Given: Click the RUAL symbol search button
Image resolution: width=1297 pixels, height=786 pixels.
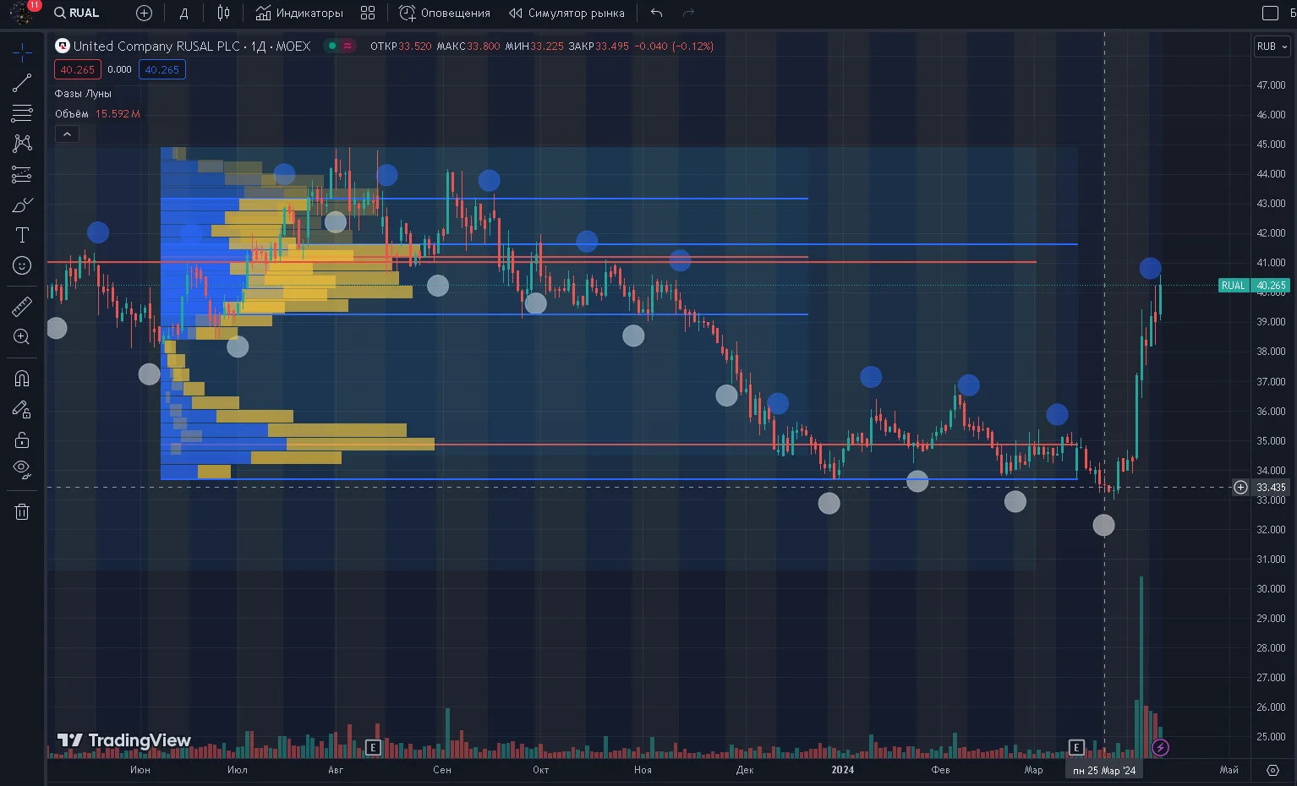Looking at the screenshot, I should (77, 13).
